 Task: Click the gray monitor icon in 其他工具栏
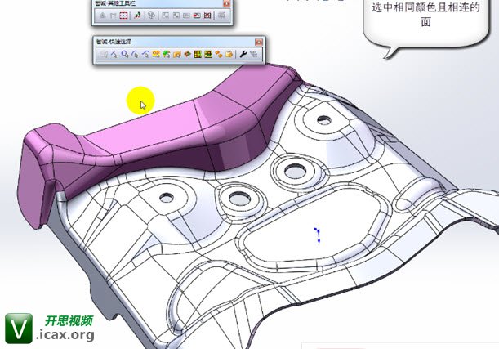221,16
